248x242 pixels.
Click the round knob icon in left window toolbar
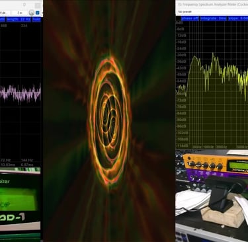point(32,13)
